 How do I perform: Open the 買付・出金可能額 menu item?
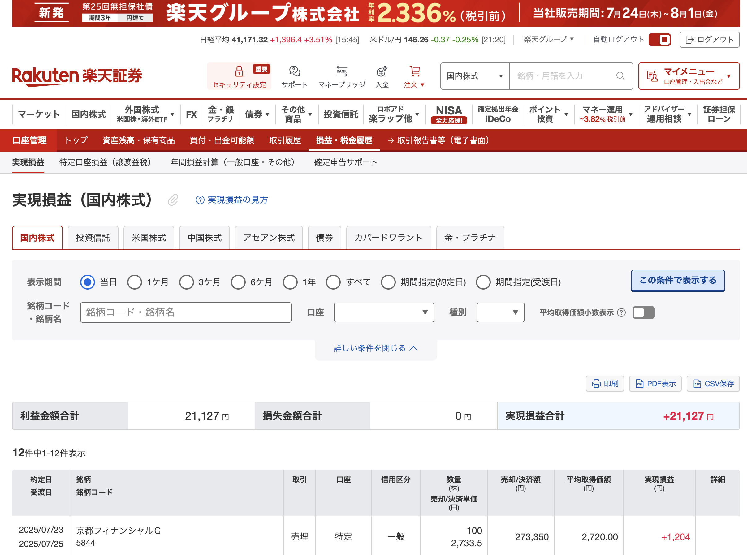(222, 140)
